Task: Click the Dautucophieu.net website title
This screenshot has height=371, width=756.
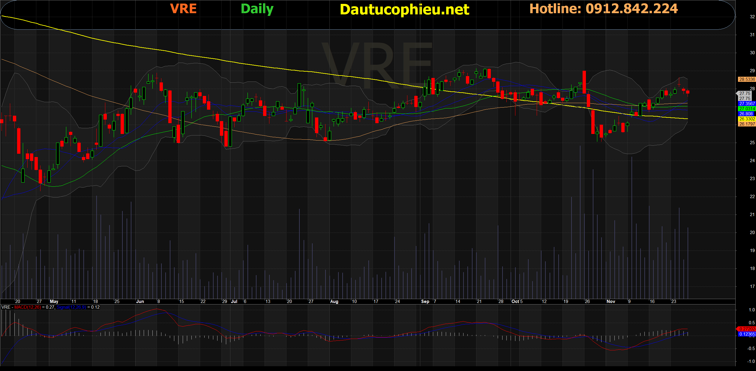Action: point(404,10)
